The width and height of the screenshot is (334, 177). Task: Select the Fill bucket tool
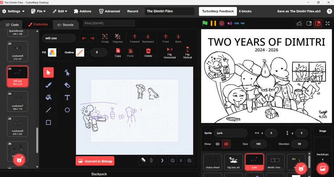coord(49,97)
